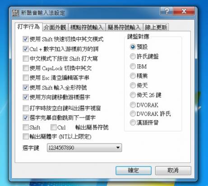208x186 pixels.
Task: Toggle 選字完畢自動跳到下一個字 checkbox
Action: click(x=26, y=118)
